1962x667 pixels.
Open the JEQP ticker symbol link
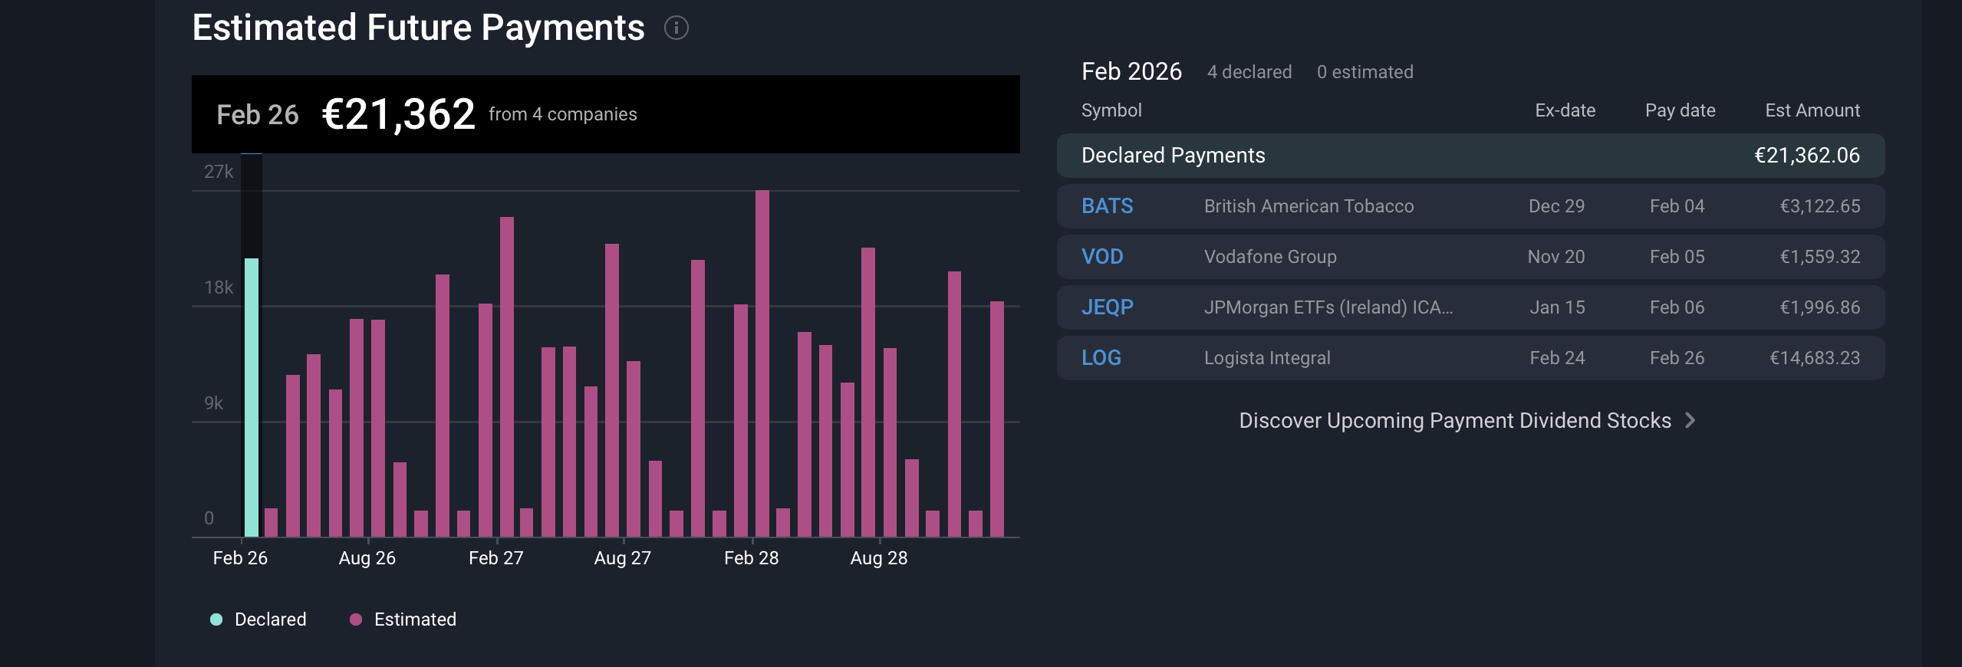pyautogui.click(x=1107, y=307)
